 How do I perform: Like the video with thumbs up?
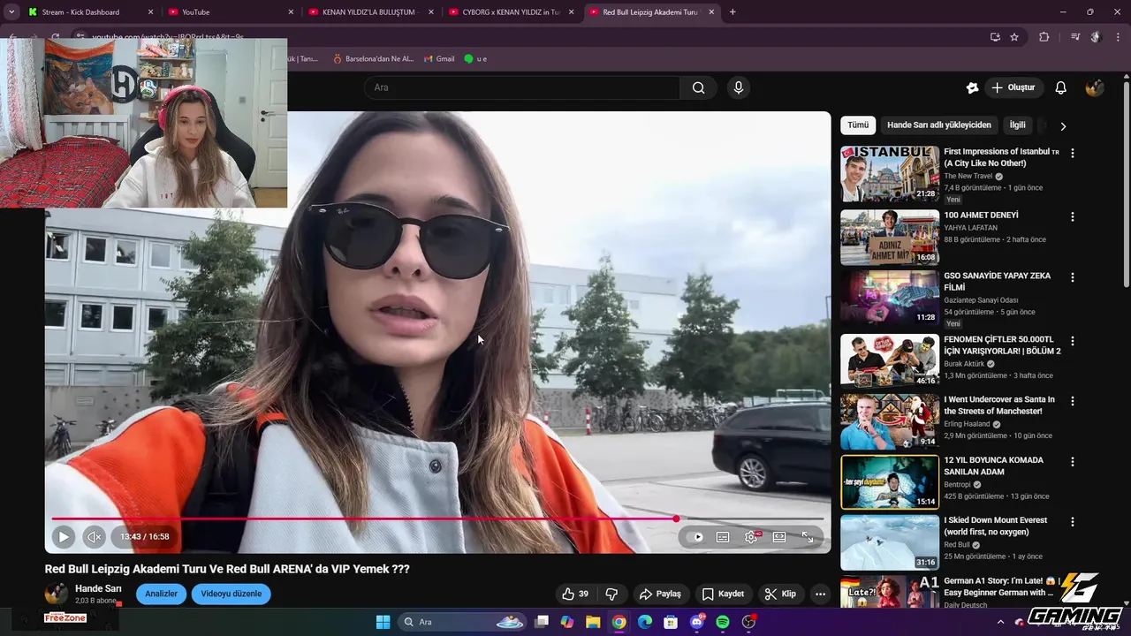[x=575, y=594]
